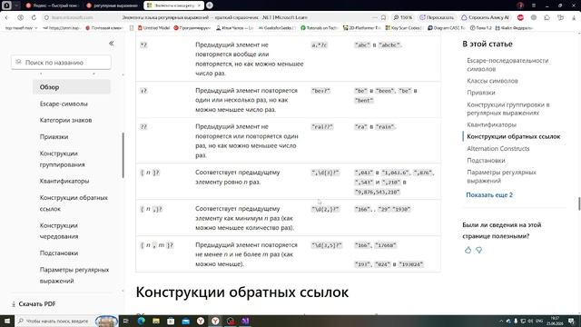Screen dimensions: 581x327
Task: Open Microsoft Edge from the taskbar
Action: 142,321
